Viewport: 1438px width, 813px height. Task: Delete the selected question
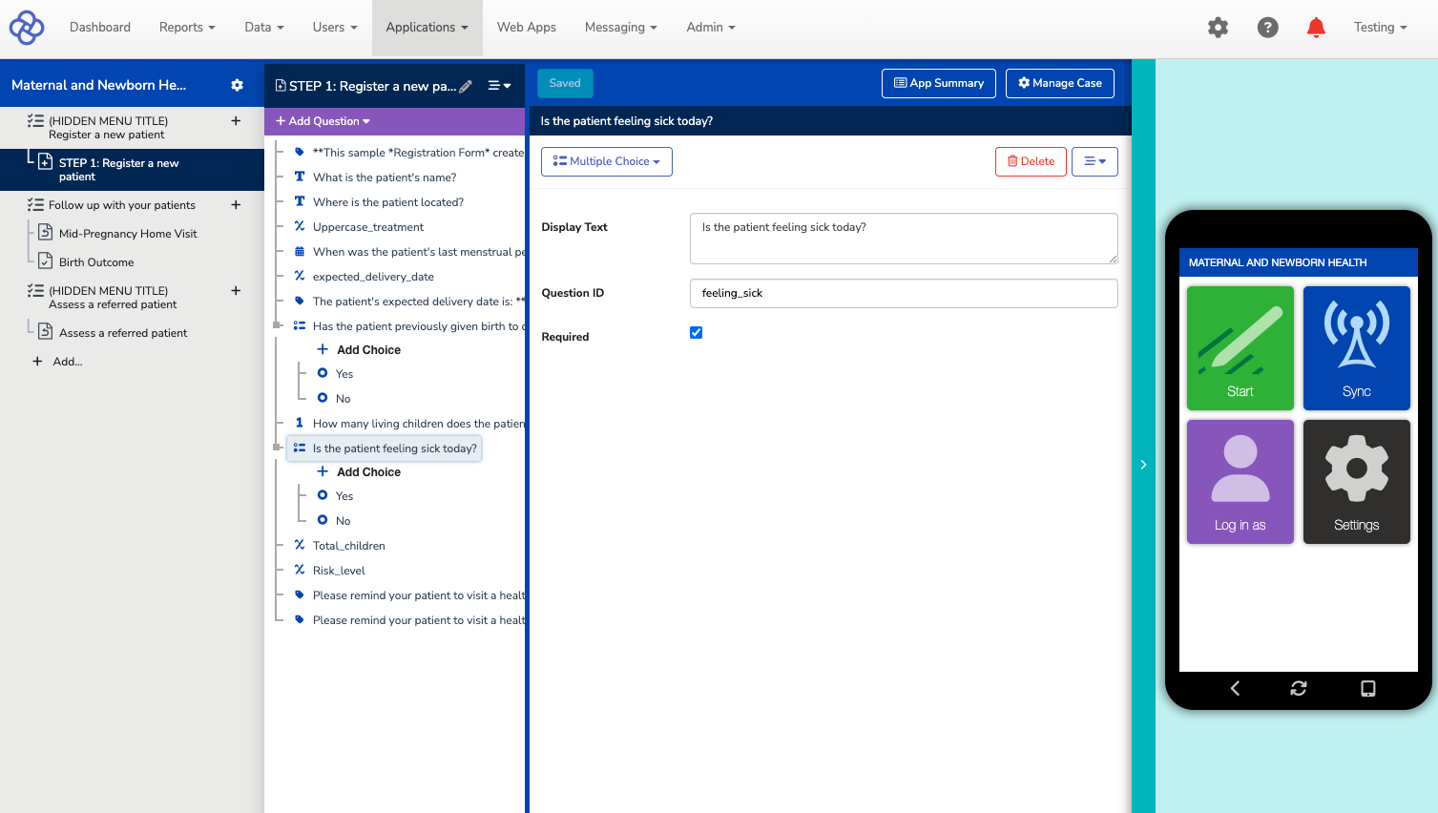pos(1031,161)
